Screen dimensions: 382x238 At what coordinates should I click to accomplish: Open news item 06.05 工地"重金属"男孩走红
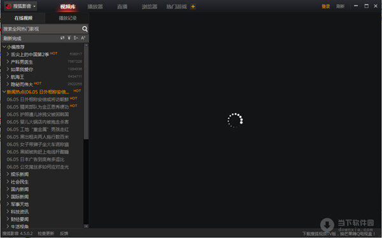38,129
